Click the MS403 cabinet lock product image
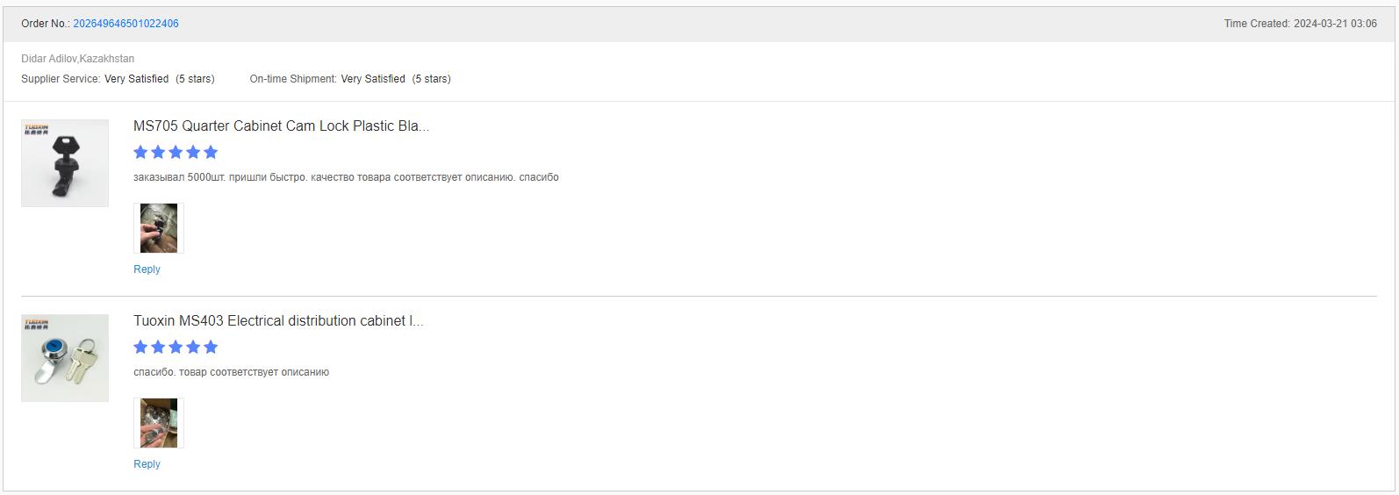This screenshot has height=495, width=1399. click(65, 358)
